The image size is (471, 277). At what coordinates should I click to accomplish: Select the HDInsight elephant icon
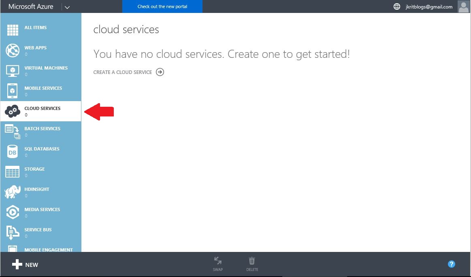(x=13, y=192)
